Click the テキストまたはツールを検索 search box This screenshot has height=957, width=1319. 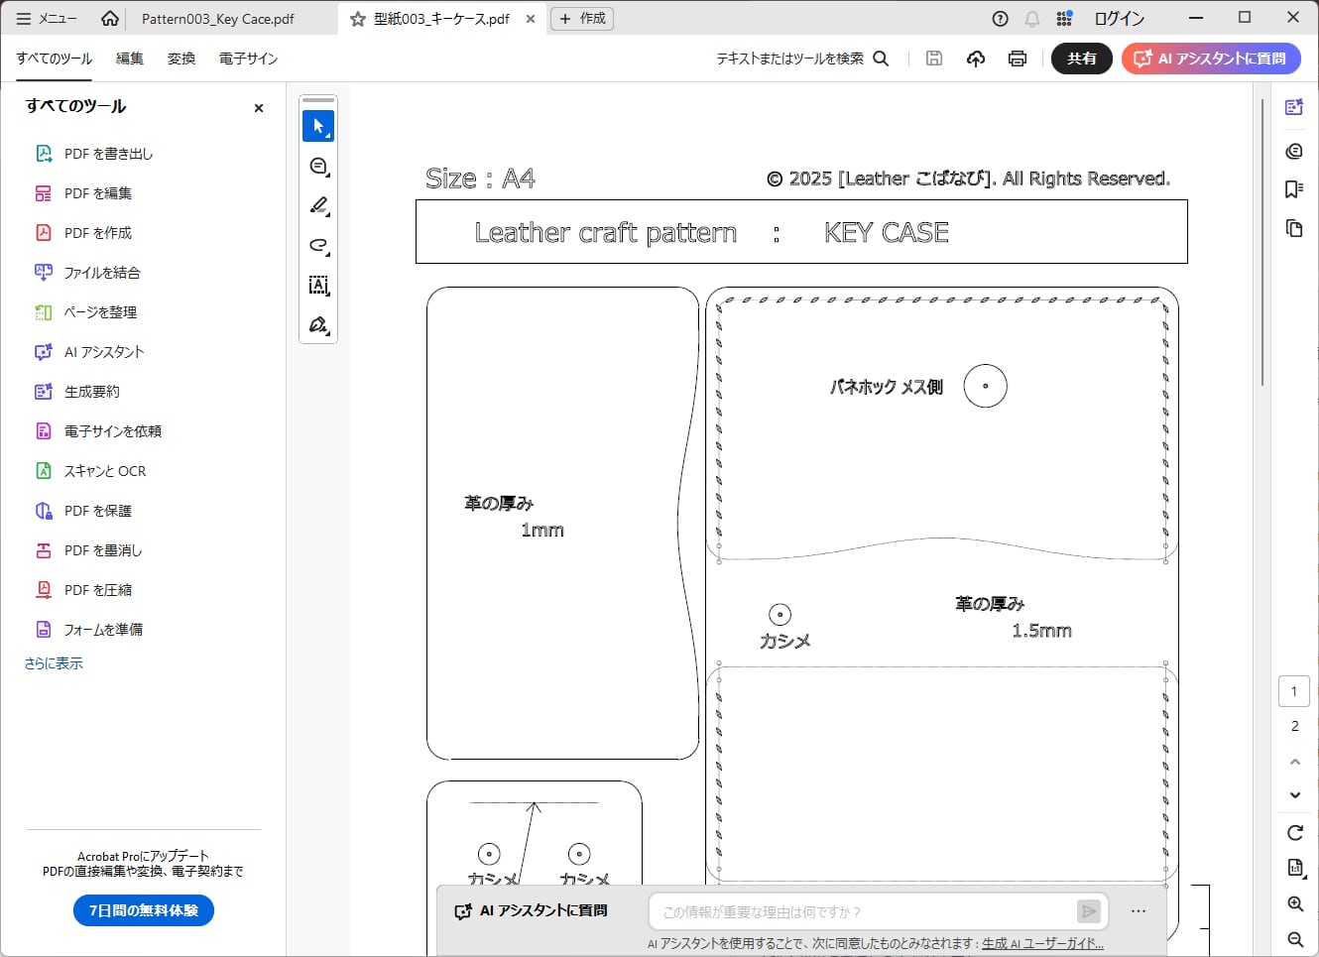[802, 59]
